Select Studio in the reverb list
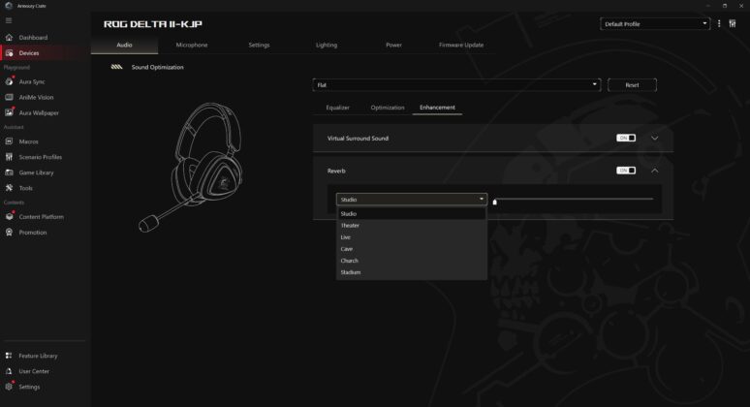Screen dimensions: 750x407 click(x=412, y=214)
